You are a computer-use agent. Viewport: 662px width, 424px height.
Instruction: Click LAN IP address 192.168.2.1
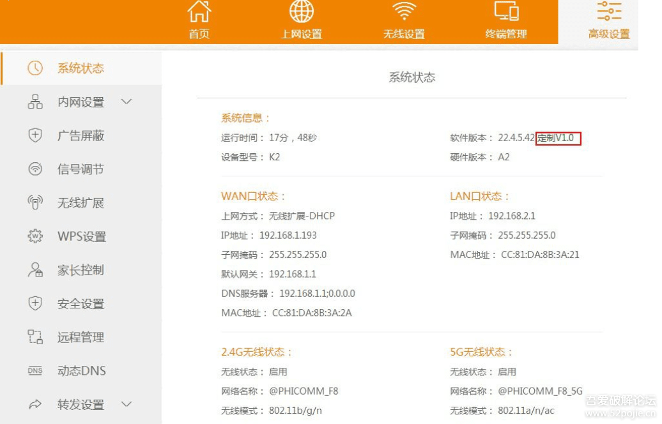512,216
